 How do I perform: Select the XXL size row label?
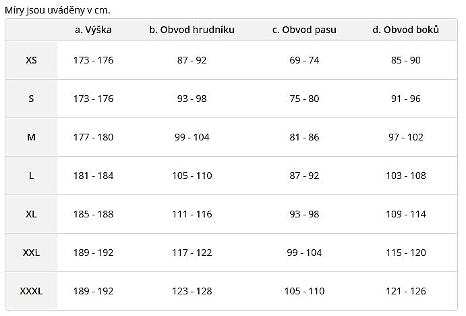coord(31,253)
